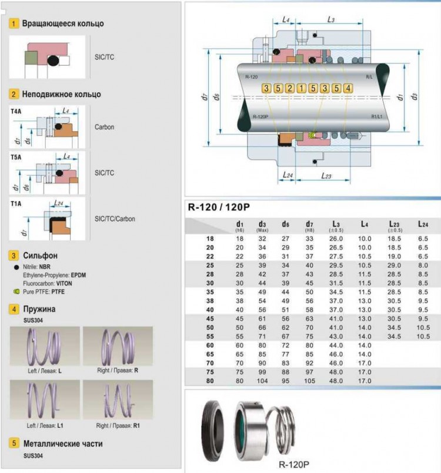
Task: Click the Pure PTFE: PTFE line
Action: coord(44,291)
